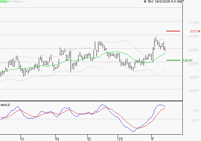
Task: Click the MA20 legend label
Action: [x=4, y=2]
